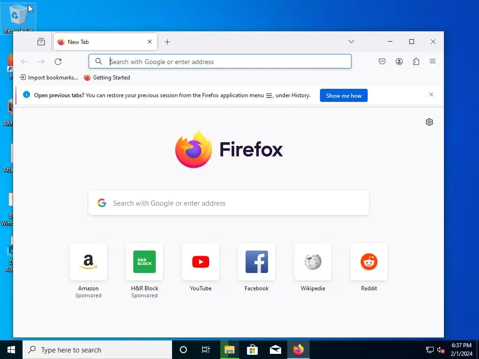Viewport: 479px width, 359px height.
Task: Open the muted volume icon in tray
Action: tap(441, 350)
